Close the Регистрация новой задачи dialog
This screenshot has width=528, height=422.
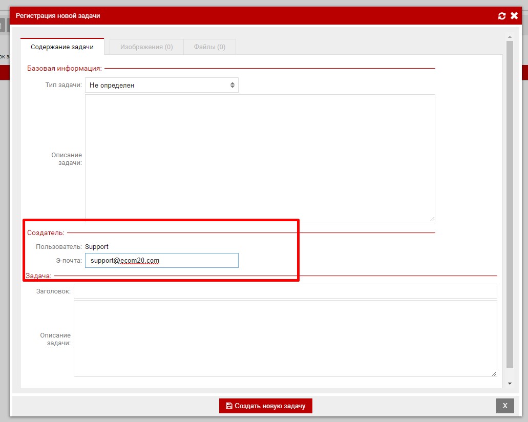point(514,16)
